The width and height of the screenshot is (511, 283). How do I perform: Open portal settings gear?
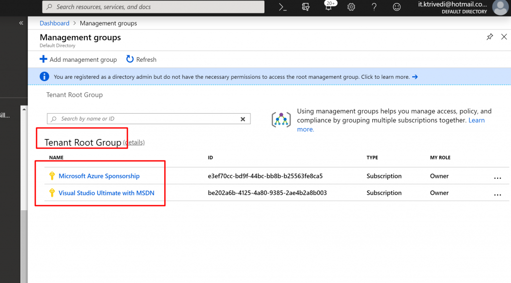pos(351,7)
